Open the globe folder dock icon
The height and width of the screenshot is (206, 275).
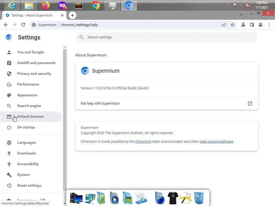tap(160, 198)
